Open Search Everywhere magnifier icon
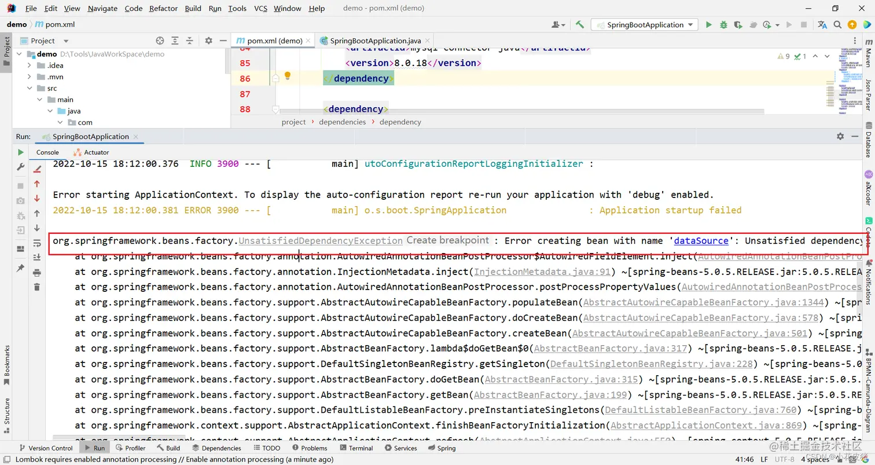 (837, 24)
